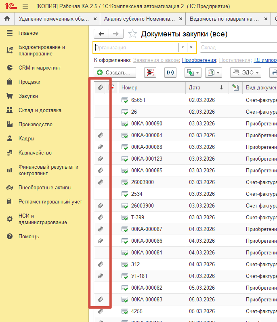Click into the Склад filter field

(x=237, y=47)
